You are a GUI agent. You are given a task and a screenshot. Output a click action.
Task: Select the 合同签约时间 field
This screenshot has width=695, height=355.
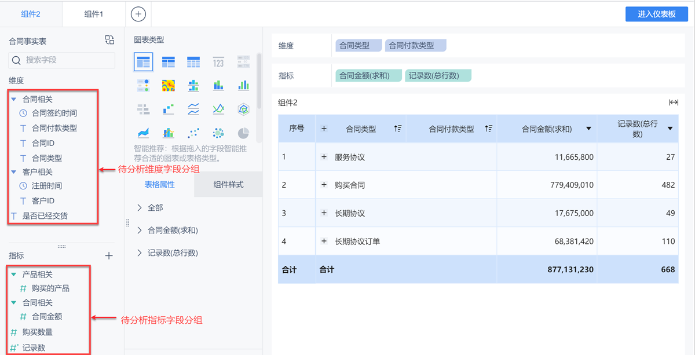(x=54, y=113)
